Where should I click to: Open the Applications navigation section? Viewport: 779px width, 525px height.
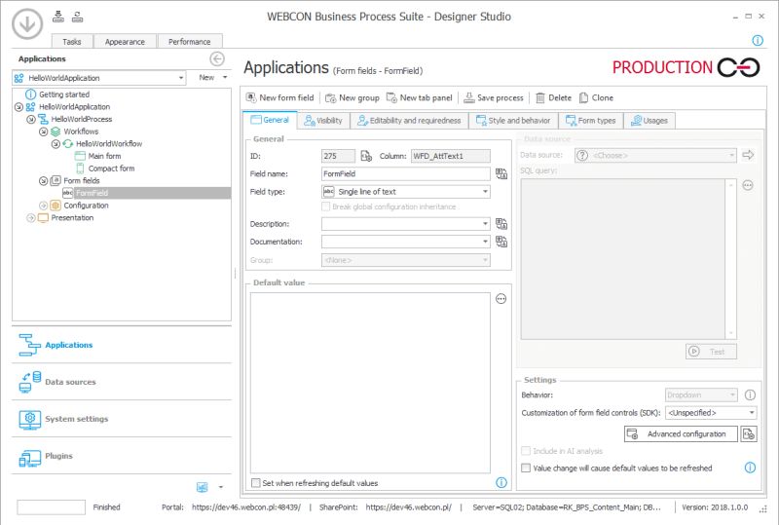tap(122, 345)
